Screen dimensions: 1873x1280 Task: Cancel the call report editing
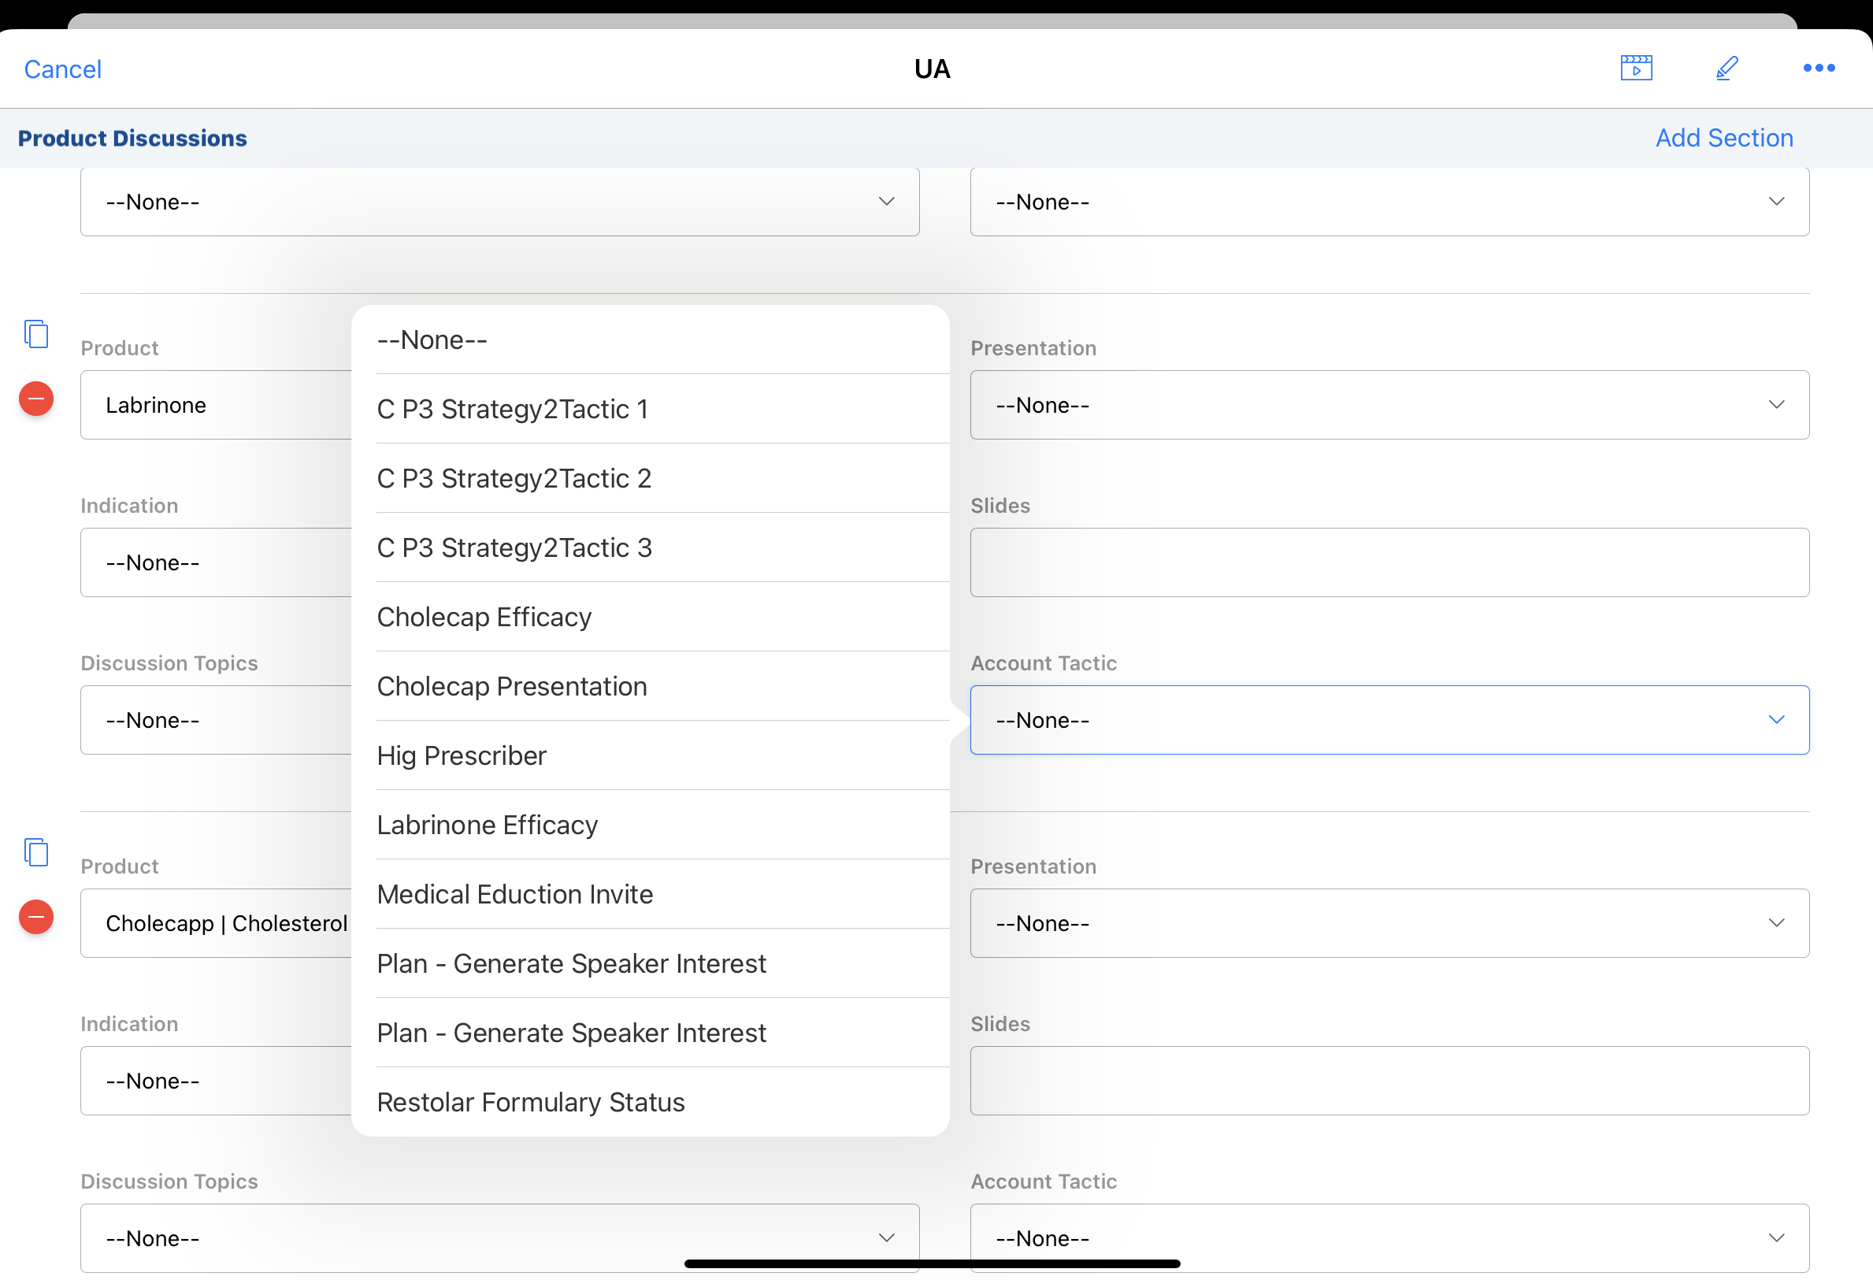[x=63, y=69]
